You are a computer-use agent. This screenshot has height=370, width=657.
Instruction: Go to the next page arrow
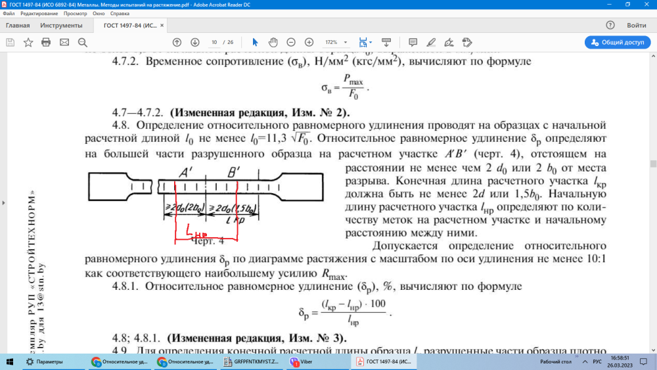tap(195, 42)
